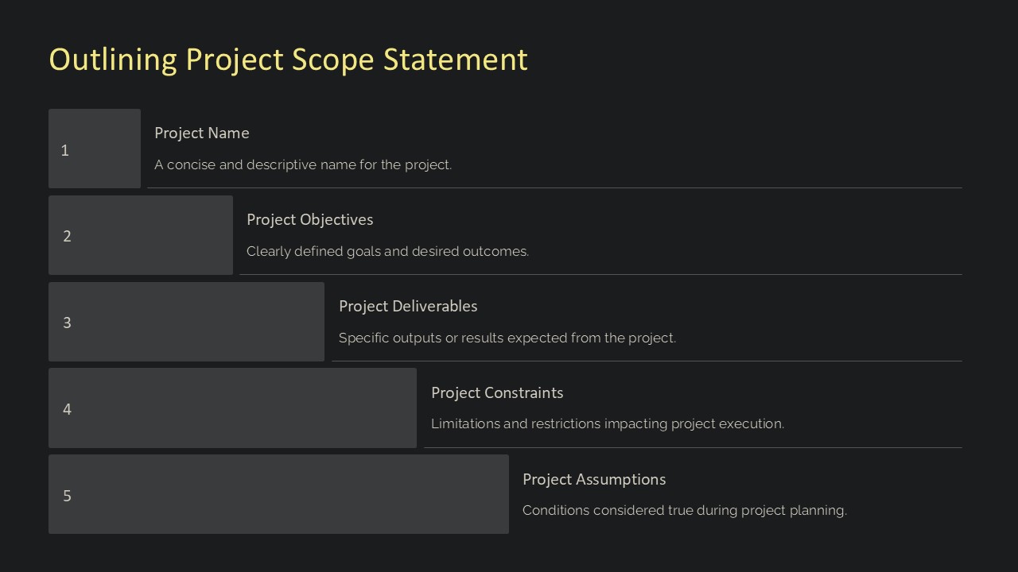The width and height of the screenshot is (1018, 572).
Task: Select the "Limitations and restrictions" description
Action: point(608,423)
